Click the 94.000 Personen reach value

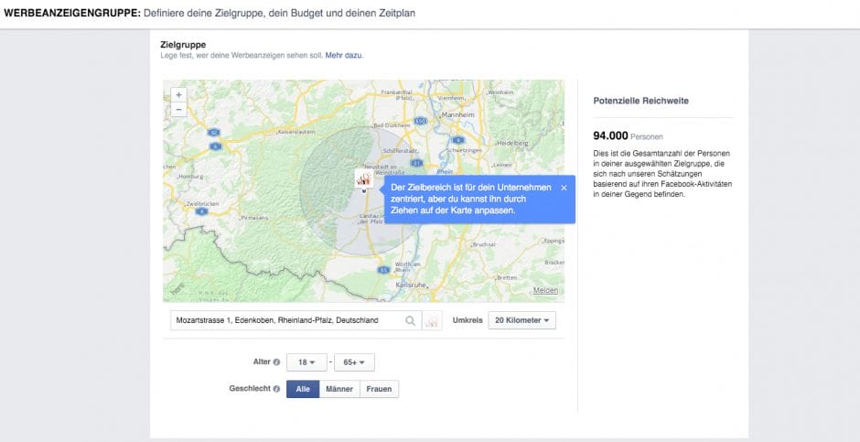(x=628, y=136)
